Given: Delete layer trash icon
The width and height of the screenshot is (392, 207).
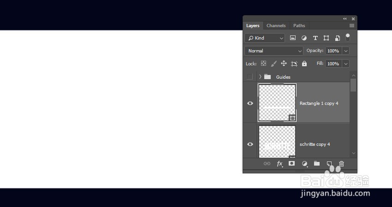Looking at the screenshot, I should point(341,164).
